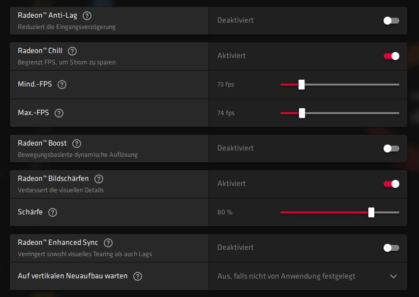Enable the Radeon Enhanced Sync switch
Screen dimensions: 419x297
tap(391, 248)
